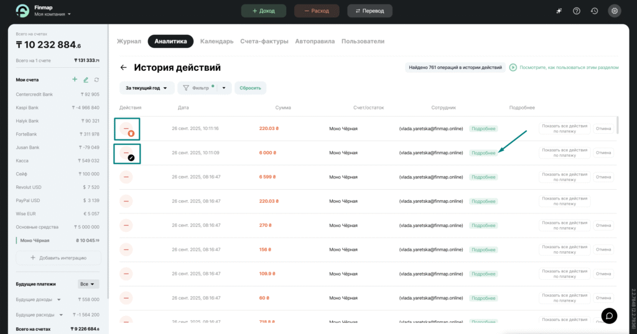Click the Finmap logo icon
Viewport: 637px width, 334px height.
(x=22, y=11)
